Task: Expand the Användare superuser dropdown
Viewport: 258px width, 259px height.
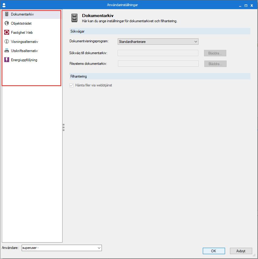Action: (62, 248)
